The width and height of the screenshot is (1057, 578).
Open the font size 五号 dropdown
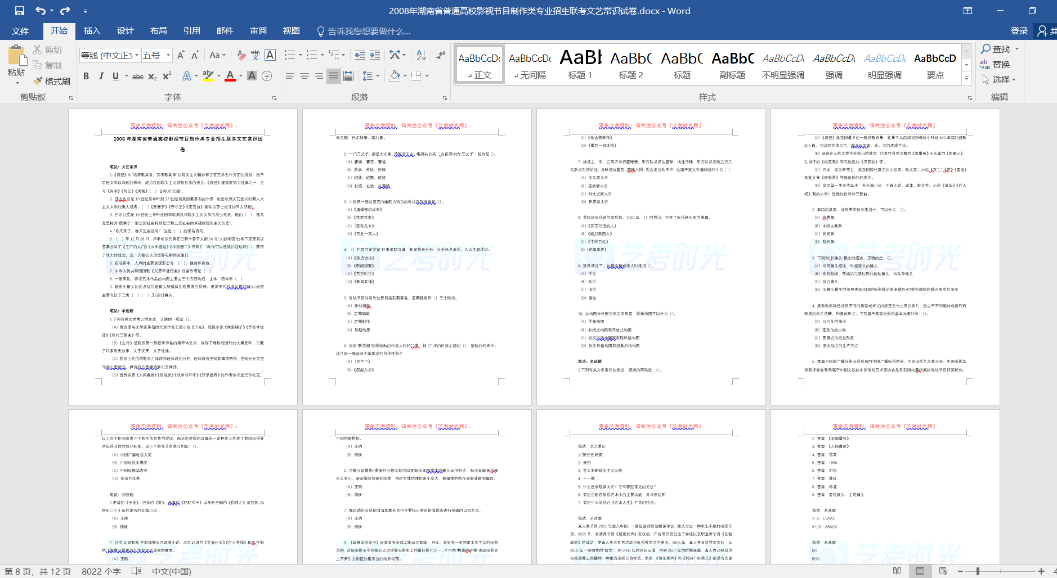[x=168, y=55]
